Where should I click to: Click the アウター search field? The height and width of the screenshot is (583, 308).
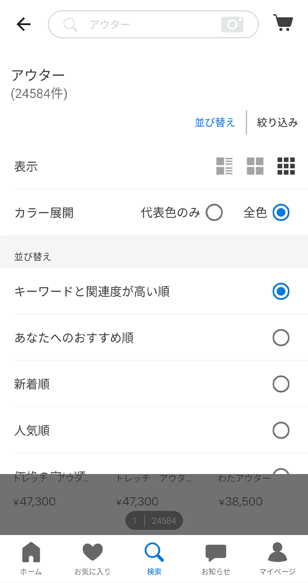point(143,24)
